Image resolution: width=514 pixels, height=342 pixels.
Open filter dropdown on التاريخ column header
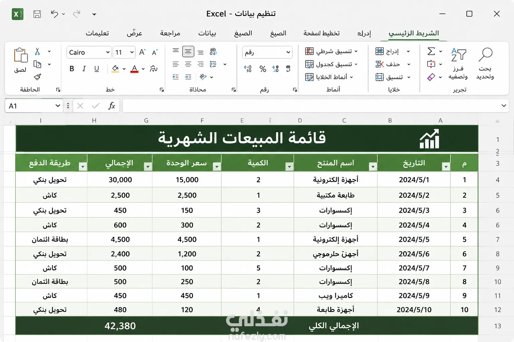click(446, 166)
